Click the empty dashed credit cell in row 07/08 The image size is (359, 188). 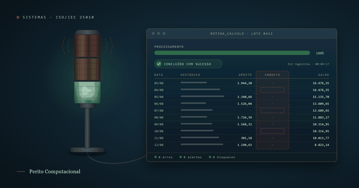click(x=273, y=110)
